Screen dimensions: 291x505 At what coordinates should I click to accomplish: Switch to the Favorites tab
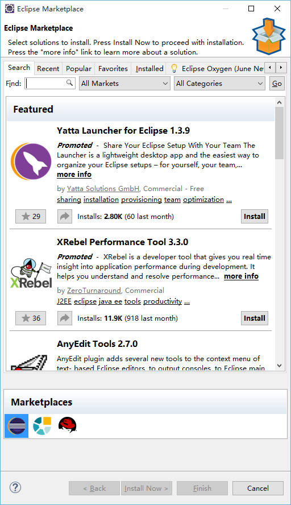tap(113, 69)
